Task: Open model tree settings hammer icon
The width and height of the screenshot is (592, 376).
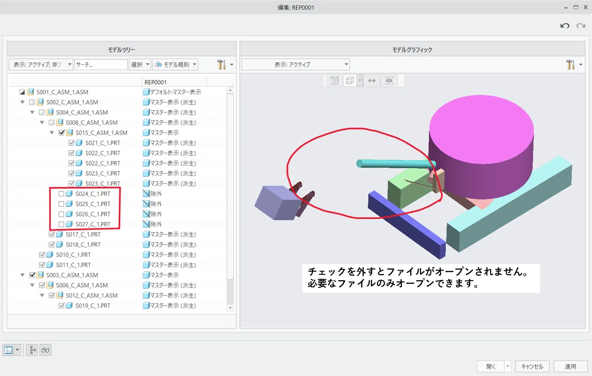Action: tap(221, 64)
